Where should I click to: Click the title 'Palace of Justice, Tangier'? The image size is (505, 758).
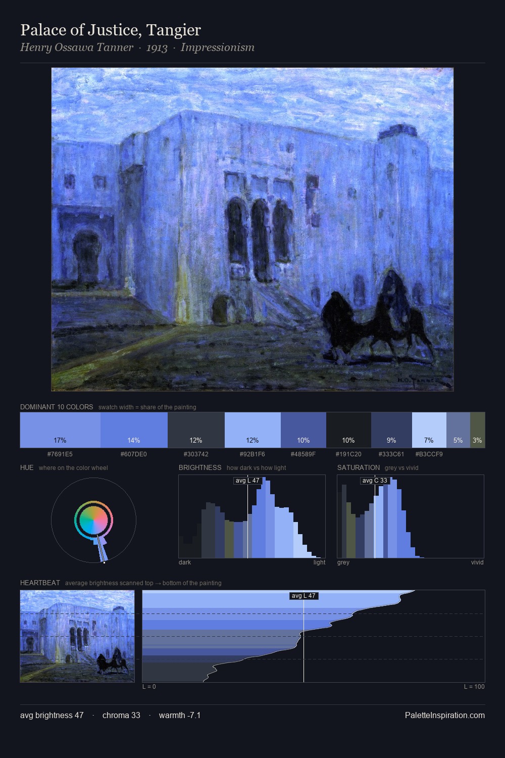click(x=111, y=30)
